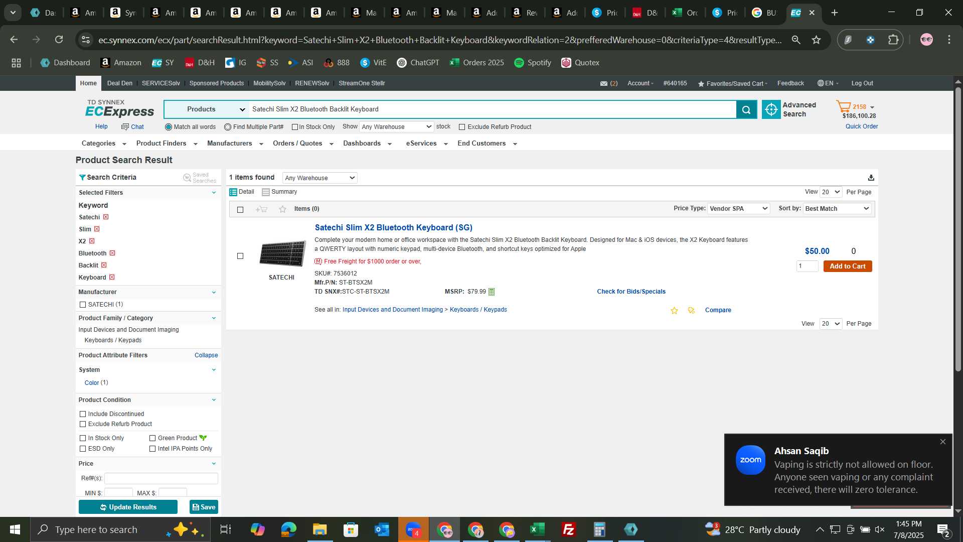Open Excel from the taskbar
Image resolution: width=963 pixels, height=542 pixels.
(x=538, y=529)
